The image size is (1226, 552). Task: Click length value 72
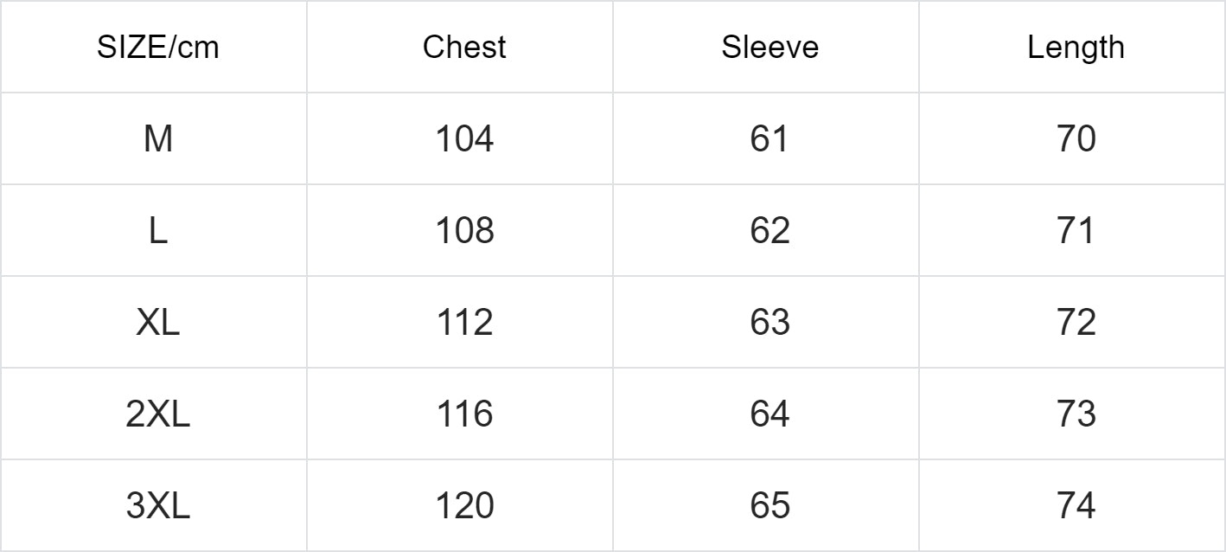click(1076, 322)
